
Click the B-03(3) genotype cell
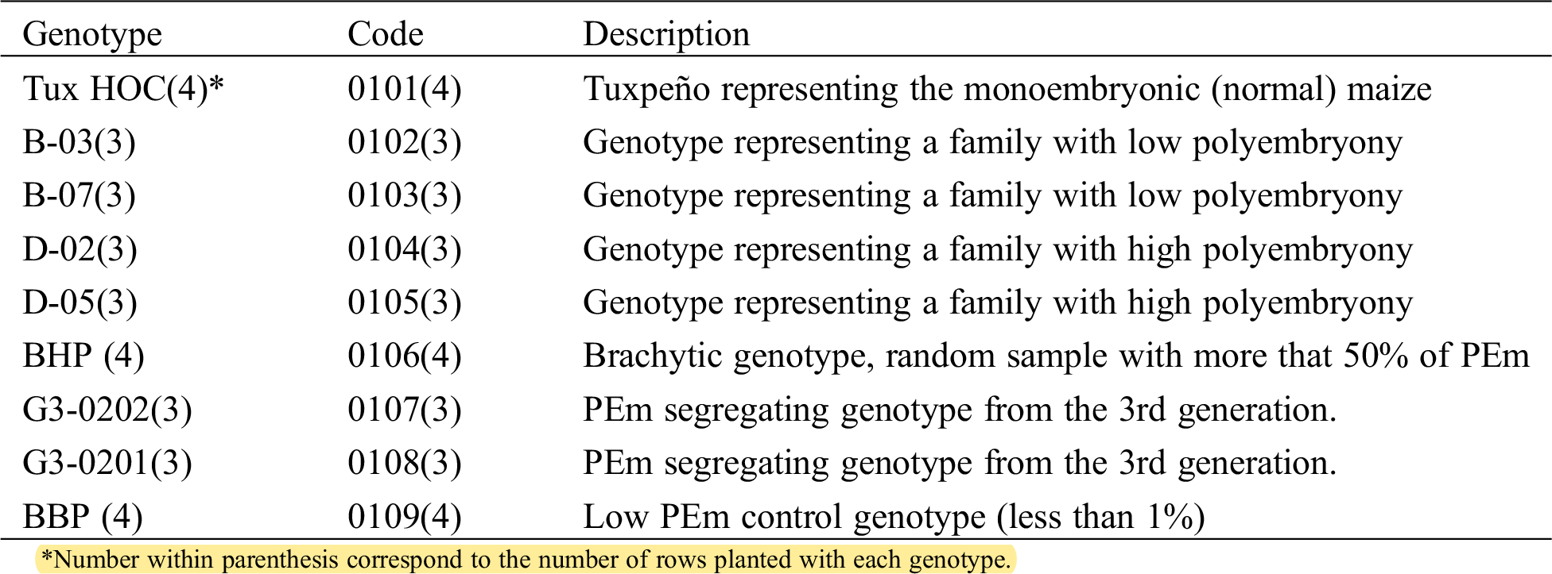79,143
